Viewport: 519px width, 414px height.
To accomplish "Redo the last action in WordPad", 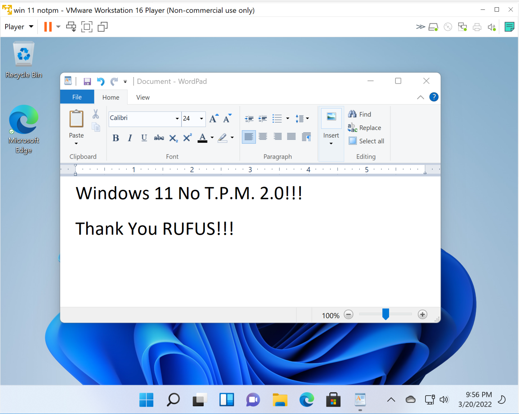I will 114,81.
